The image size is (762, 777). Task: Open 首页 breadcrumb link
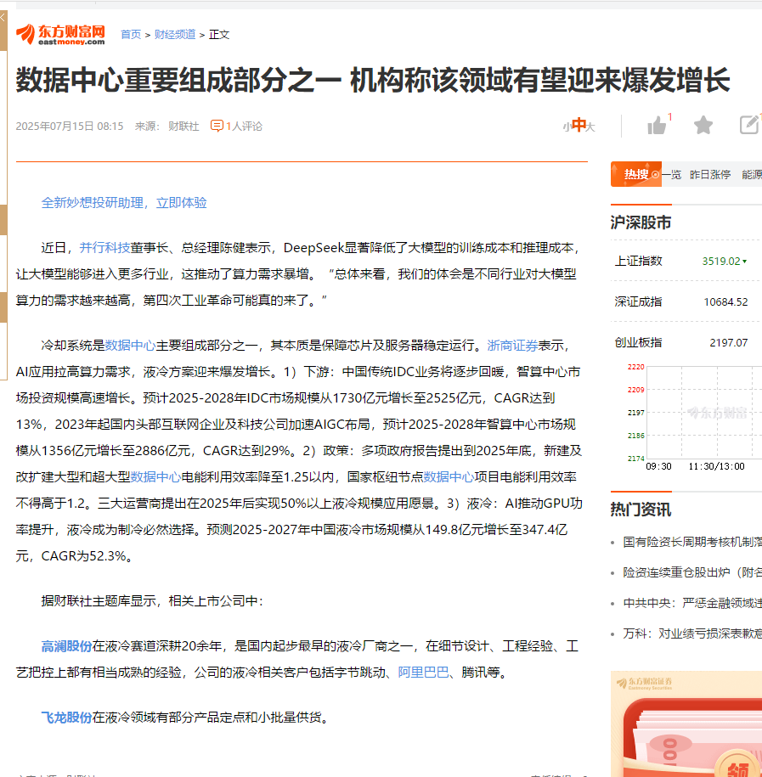pos(131,35)
